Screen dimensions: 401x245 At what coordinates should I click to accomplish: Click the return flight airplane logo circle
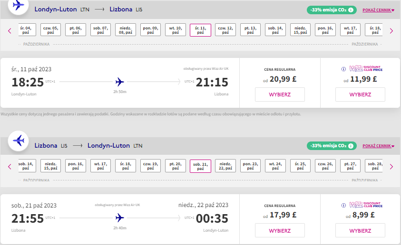point(18,141)
